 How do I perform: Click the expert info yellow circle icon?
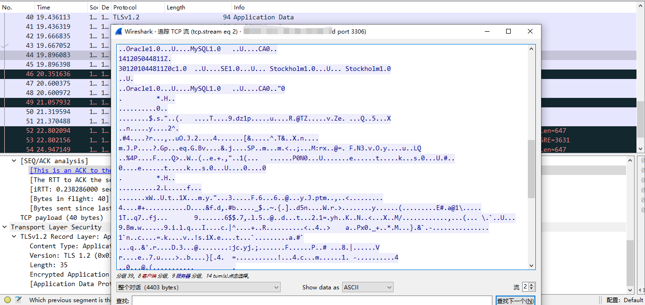click(x=7, y=300)
